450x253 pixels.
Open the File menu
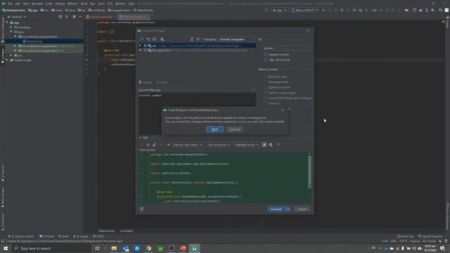[11, 4]
